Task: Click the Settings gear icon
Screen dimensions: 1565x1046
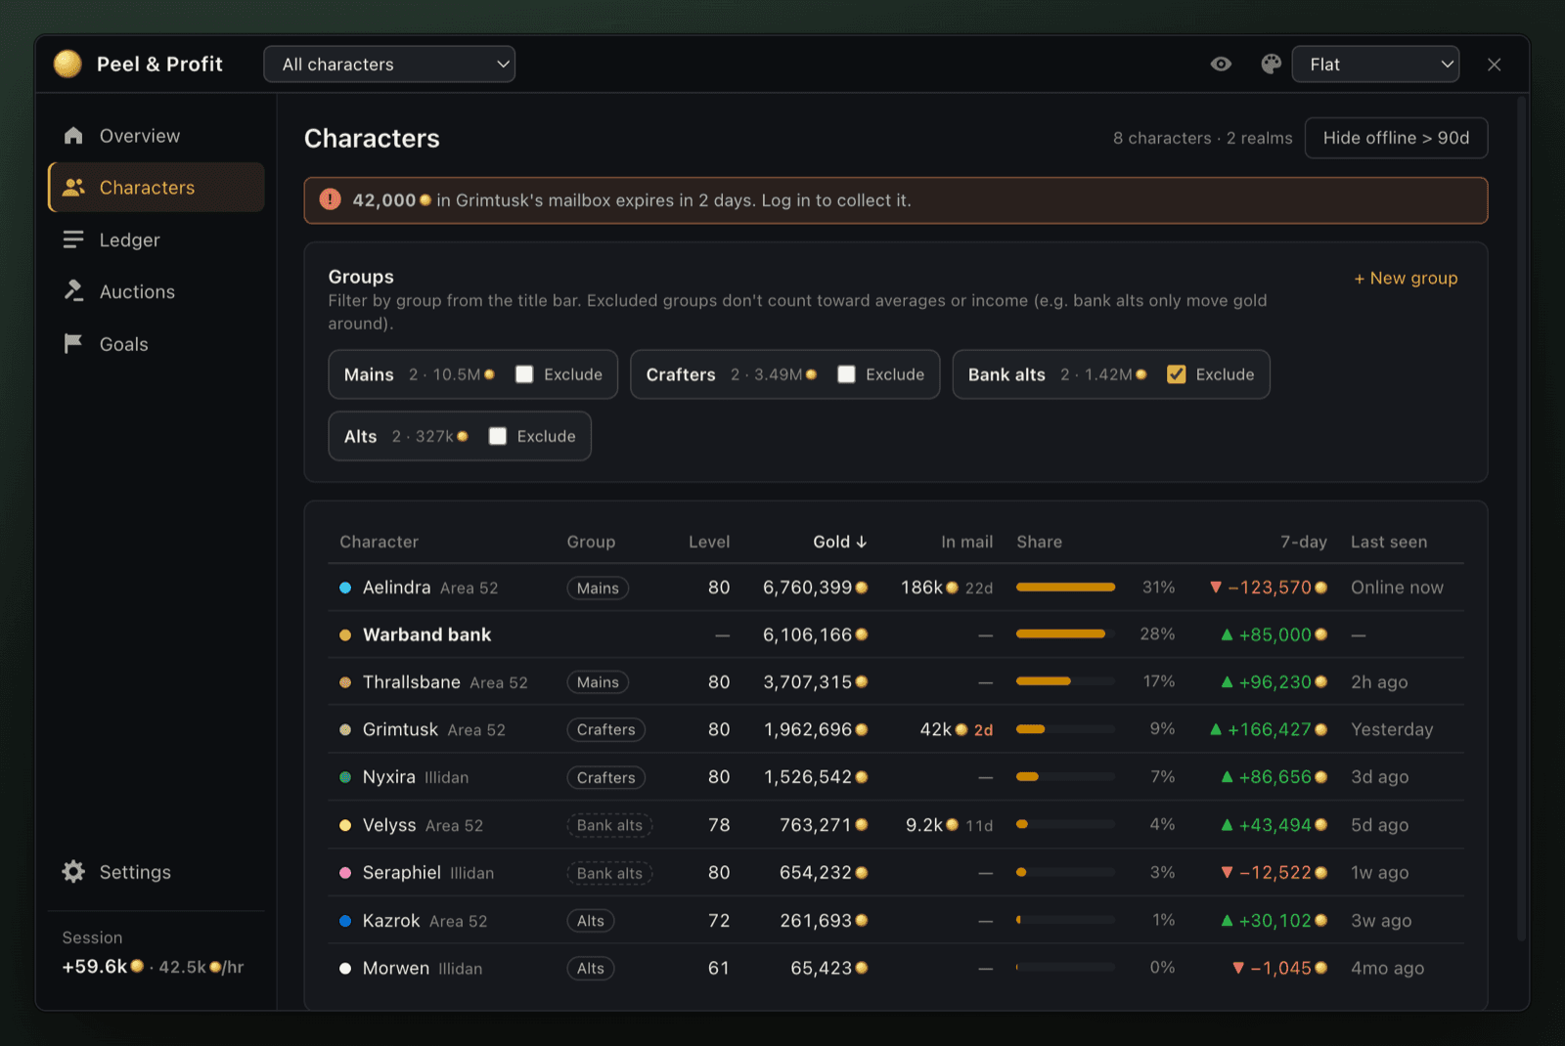Action: (x=73, y=871)
